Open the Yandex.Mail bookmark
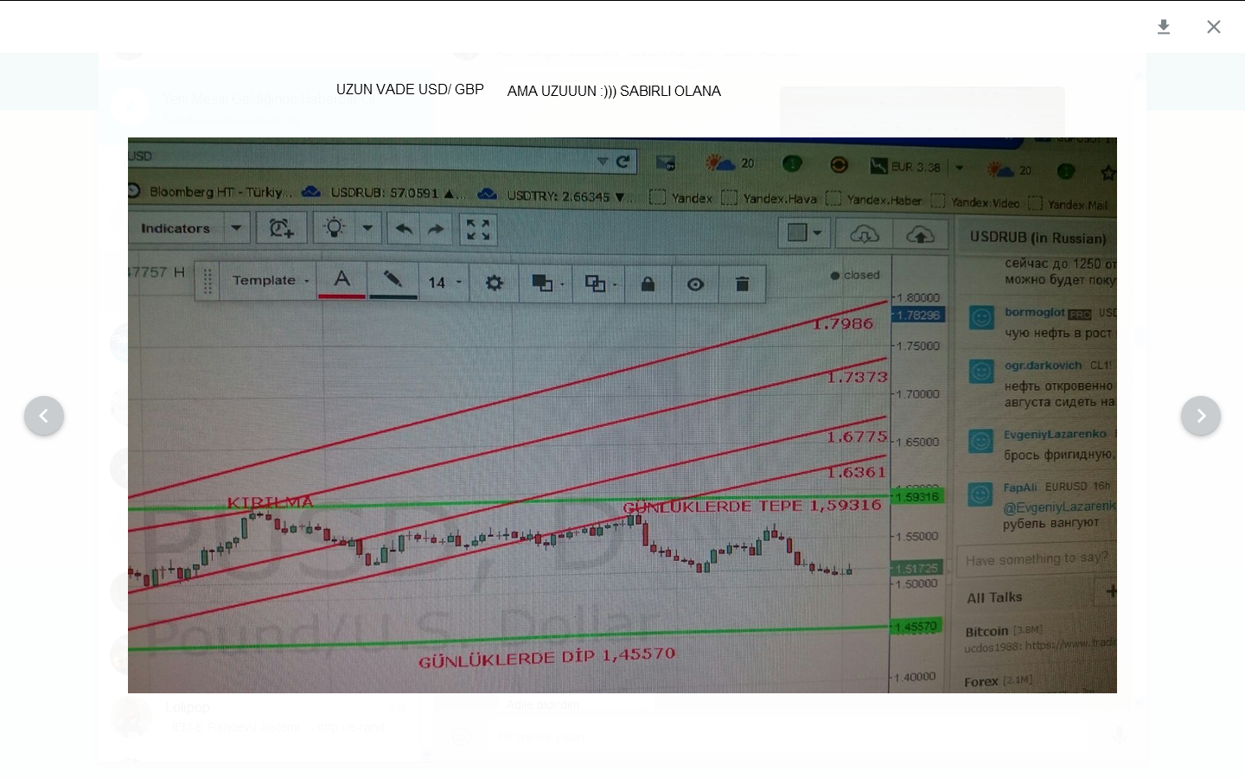This screenshot has height=778, width=1245. 1067,205
